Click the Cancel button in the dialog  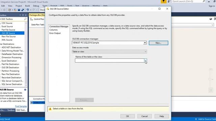coord(144,116)
